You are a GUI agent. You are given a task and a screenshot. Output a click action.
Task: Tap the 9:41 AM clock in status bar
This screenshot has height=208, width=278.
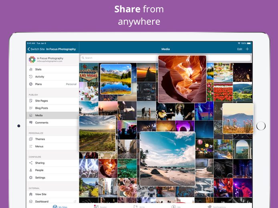pyautogui.click(x=31, y=43)
